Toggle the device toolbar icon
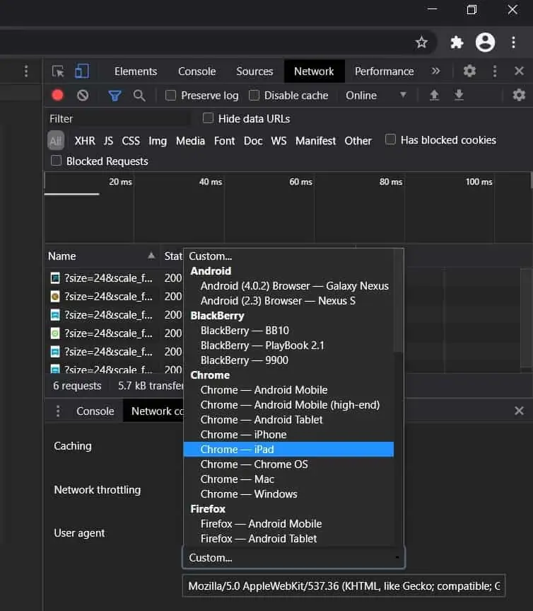Viewport: 533px width, 611px height. point(82,72)
